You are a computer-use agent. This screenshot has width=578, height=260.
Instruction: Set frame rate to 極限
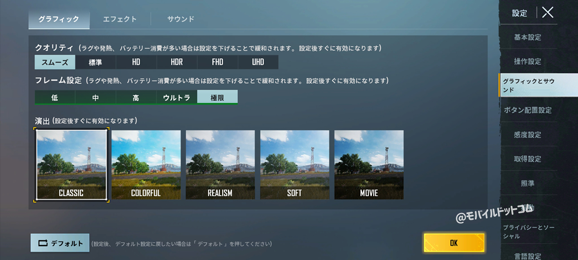(x=217, y=97)
